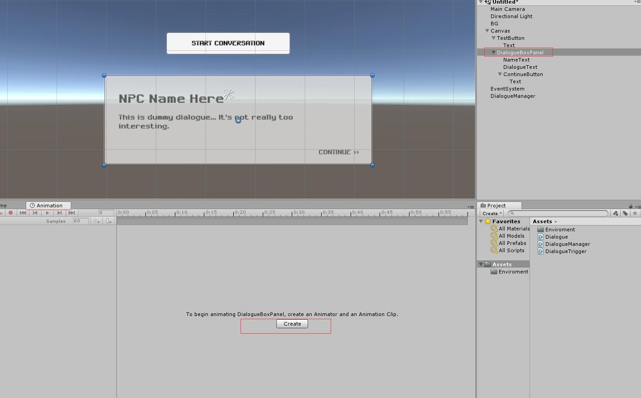Viewport: 641px width, 398px height.
Task: Collapse the TestButton object
Action: [494, 38]
